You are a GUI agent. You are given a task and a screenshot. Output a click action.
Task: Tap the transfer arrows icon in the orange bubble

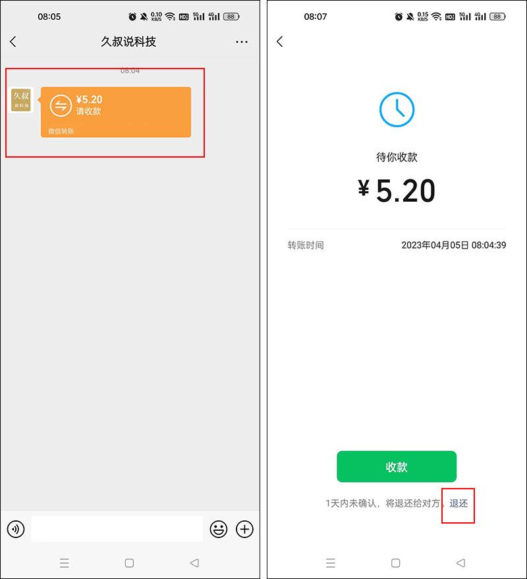[61, 106]
